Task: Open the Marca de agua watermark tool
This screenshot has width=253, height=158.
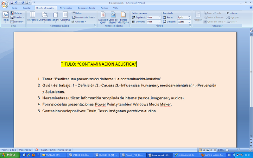Action: 103,17
